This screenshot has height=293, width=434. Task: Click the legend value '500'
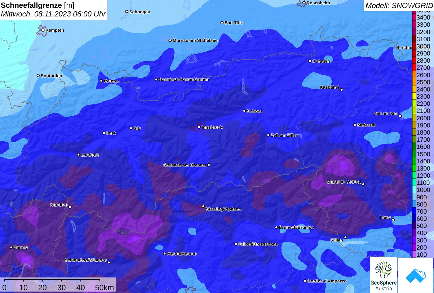click(422, 226)
